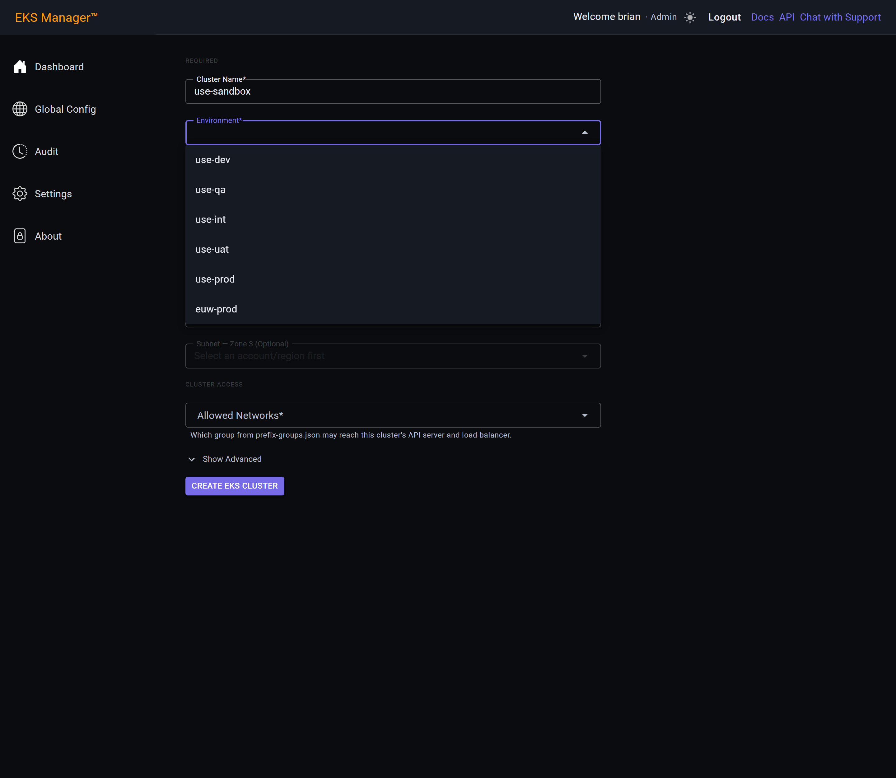Expand Show Advanced section
896x778 pixels.
click(x=225, y=459)
